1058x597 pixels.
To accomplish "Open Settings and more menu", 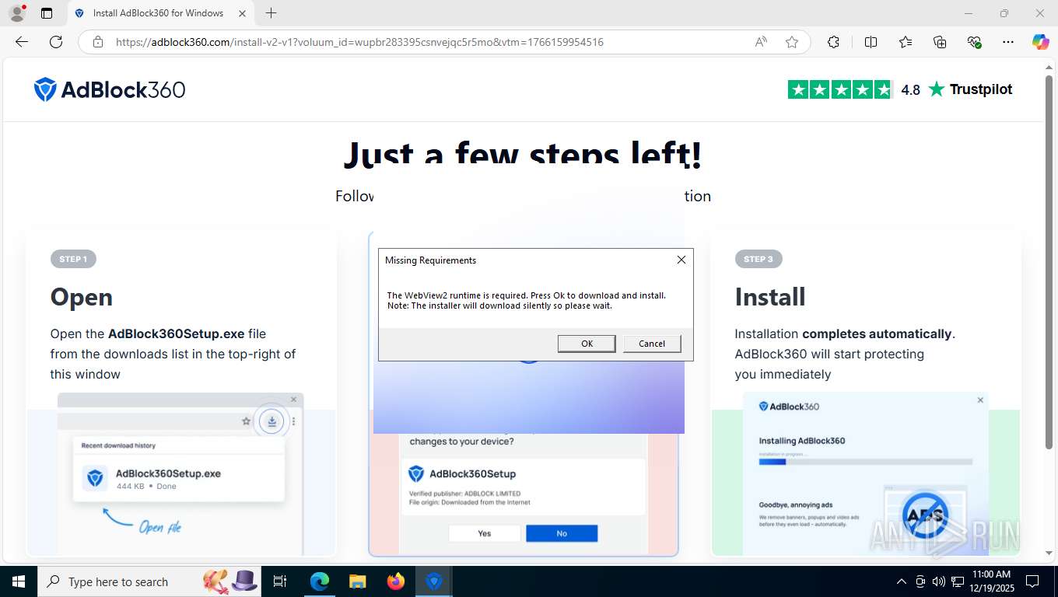I will coord(1008,42).
